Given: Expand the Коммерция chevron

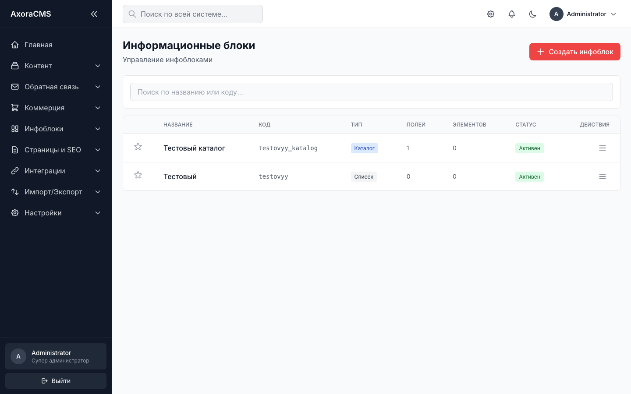Looking at the screenshot, I should click(98, 108).
